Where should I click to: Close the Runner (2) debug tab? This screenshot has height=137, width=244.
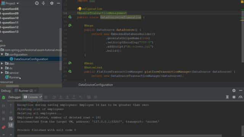tap(35, 91)
